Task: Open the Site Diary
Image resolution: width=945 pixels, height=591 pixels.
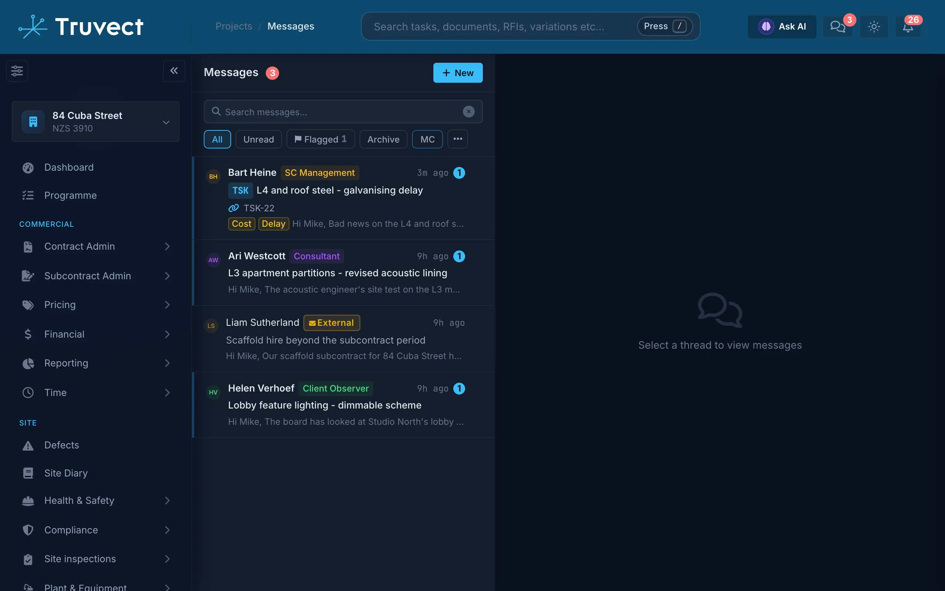Action: [96, 473]
